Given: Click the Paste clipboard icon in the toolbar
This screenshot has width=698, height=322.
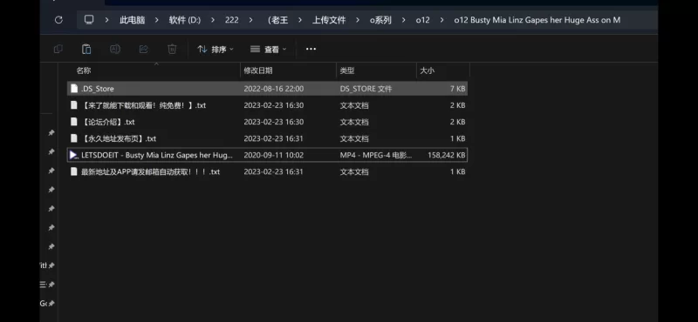Looking at the screenshot, I should (86, 49).
